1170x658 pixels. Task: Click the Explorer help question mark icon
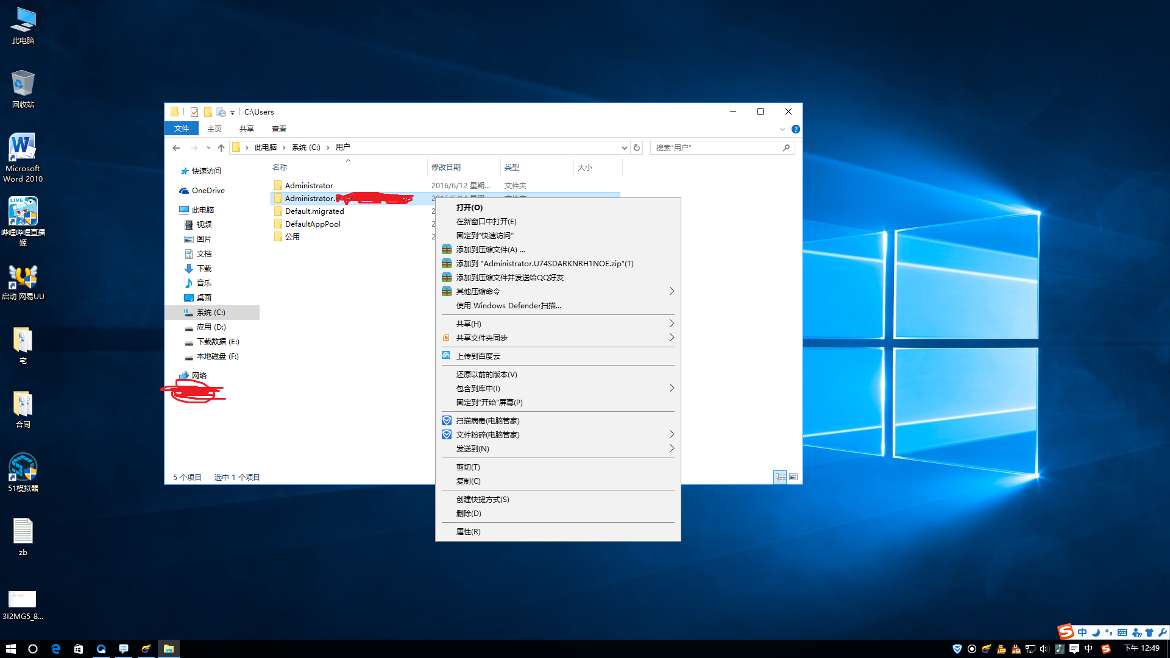pyautogui.click(x=795, y=129)
